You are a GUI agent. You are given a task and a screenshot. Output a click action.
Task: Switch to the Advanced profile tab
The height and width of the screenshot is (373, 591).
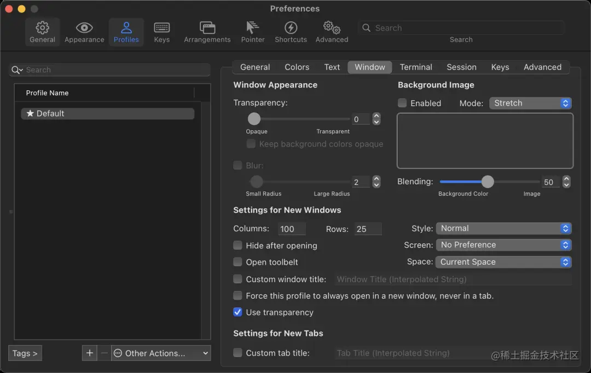[x=542, y=67]
